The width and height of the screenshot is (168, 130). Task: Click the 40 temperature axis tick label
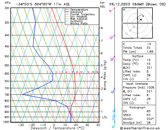98,125
